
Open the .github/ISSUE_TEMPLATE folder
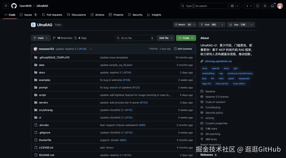(x=54, y=57)
